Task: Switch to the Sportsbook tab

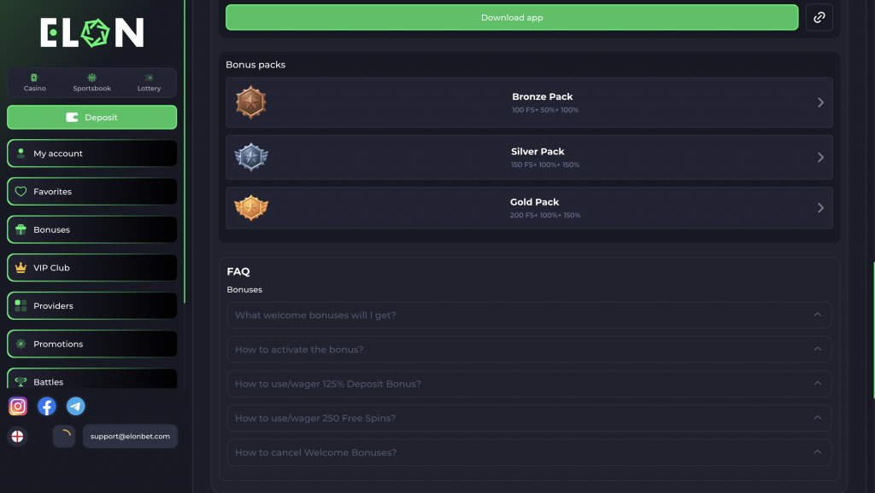Action: click(92, 83)
